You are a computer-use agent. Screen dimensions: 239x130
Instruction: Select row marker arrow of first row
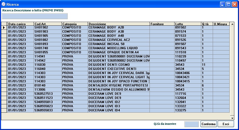(x=4, y=27)
